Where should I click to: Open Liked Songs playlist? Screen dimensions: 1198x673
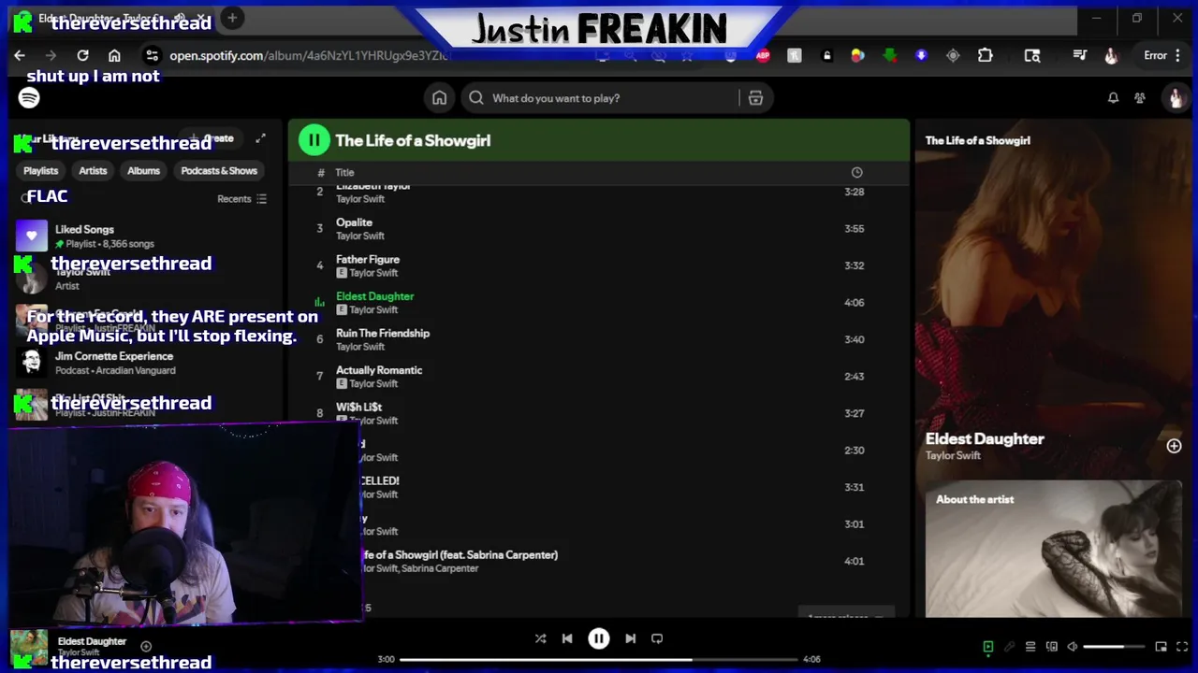point(145,236)
